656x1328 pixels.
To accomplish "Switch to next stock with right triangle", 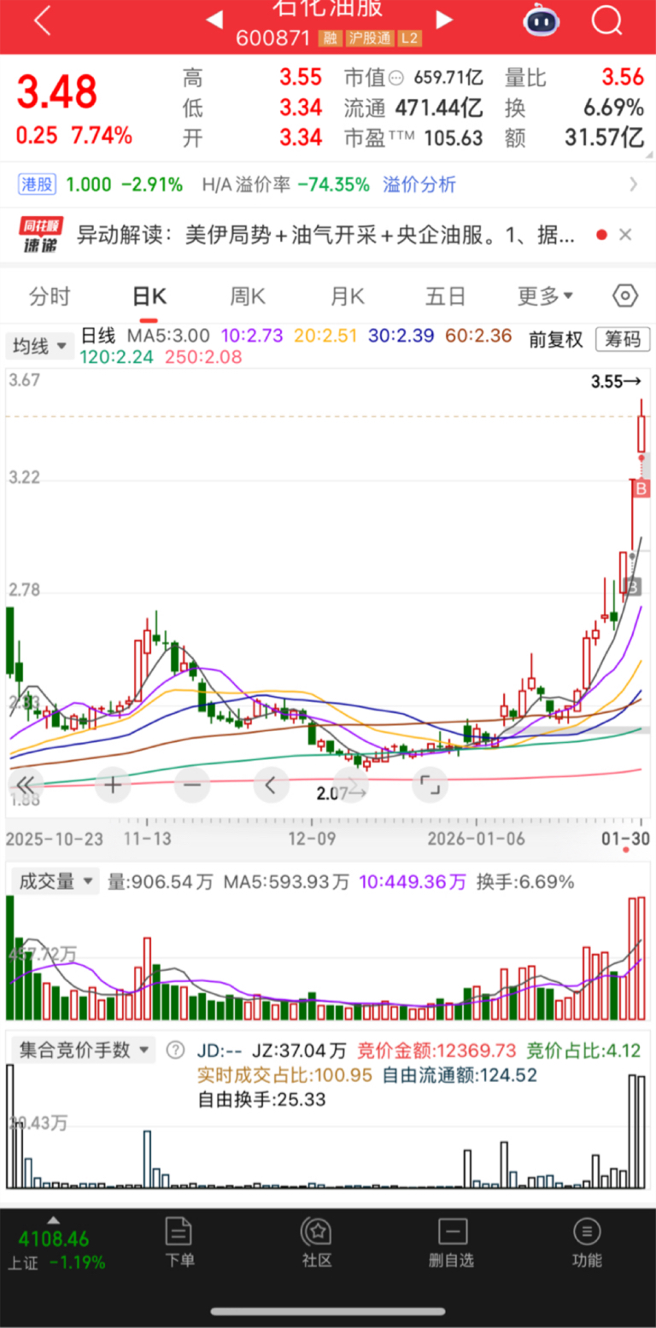I will click(443, 19).
